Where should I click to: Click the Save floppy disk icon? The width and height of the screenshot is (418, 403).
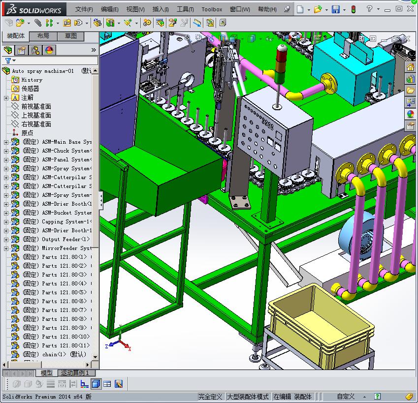click(x=336, y=9)
